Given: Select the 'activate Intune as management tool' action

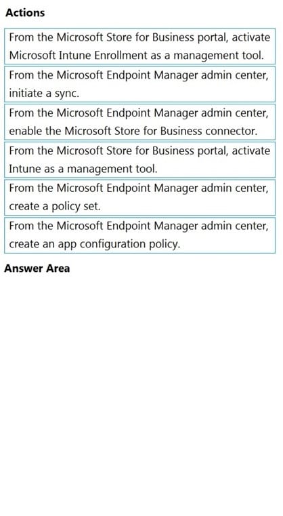Looking at the screenshot, I should point(139,159).
